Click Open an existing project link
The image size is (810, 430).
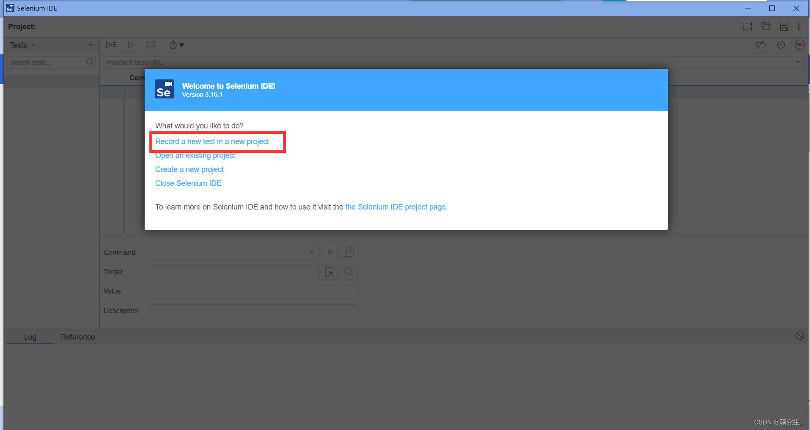(x=195, y=155)
